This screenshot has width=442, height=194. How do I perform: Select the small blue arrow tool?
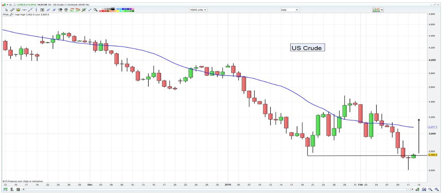(90, 10)
